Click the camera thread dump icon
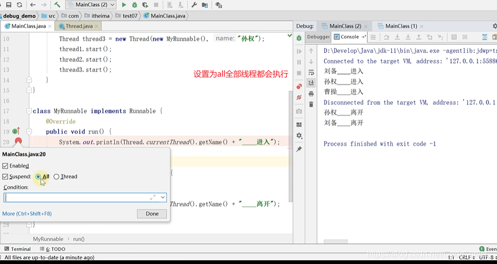497x264 pixels. tap(299, 112)
